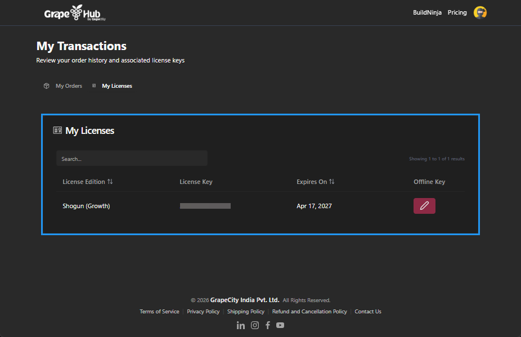Open the Terms of Service page

click(159, 311)
